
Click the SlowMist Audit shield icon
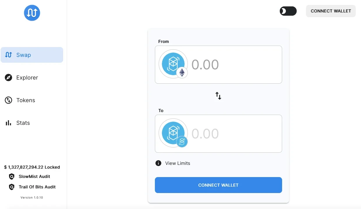tap(12, 176)
